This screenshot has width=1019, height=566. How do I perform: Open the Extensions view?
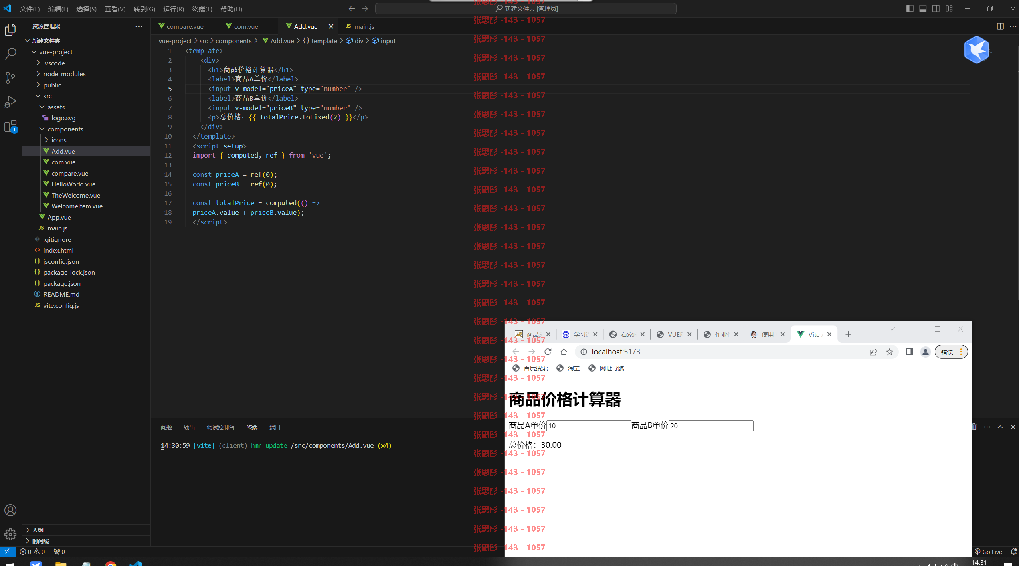tap(10, 126)
